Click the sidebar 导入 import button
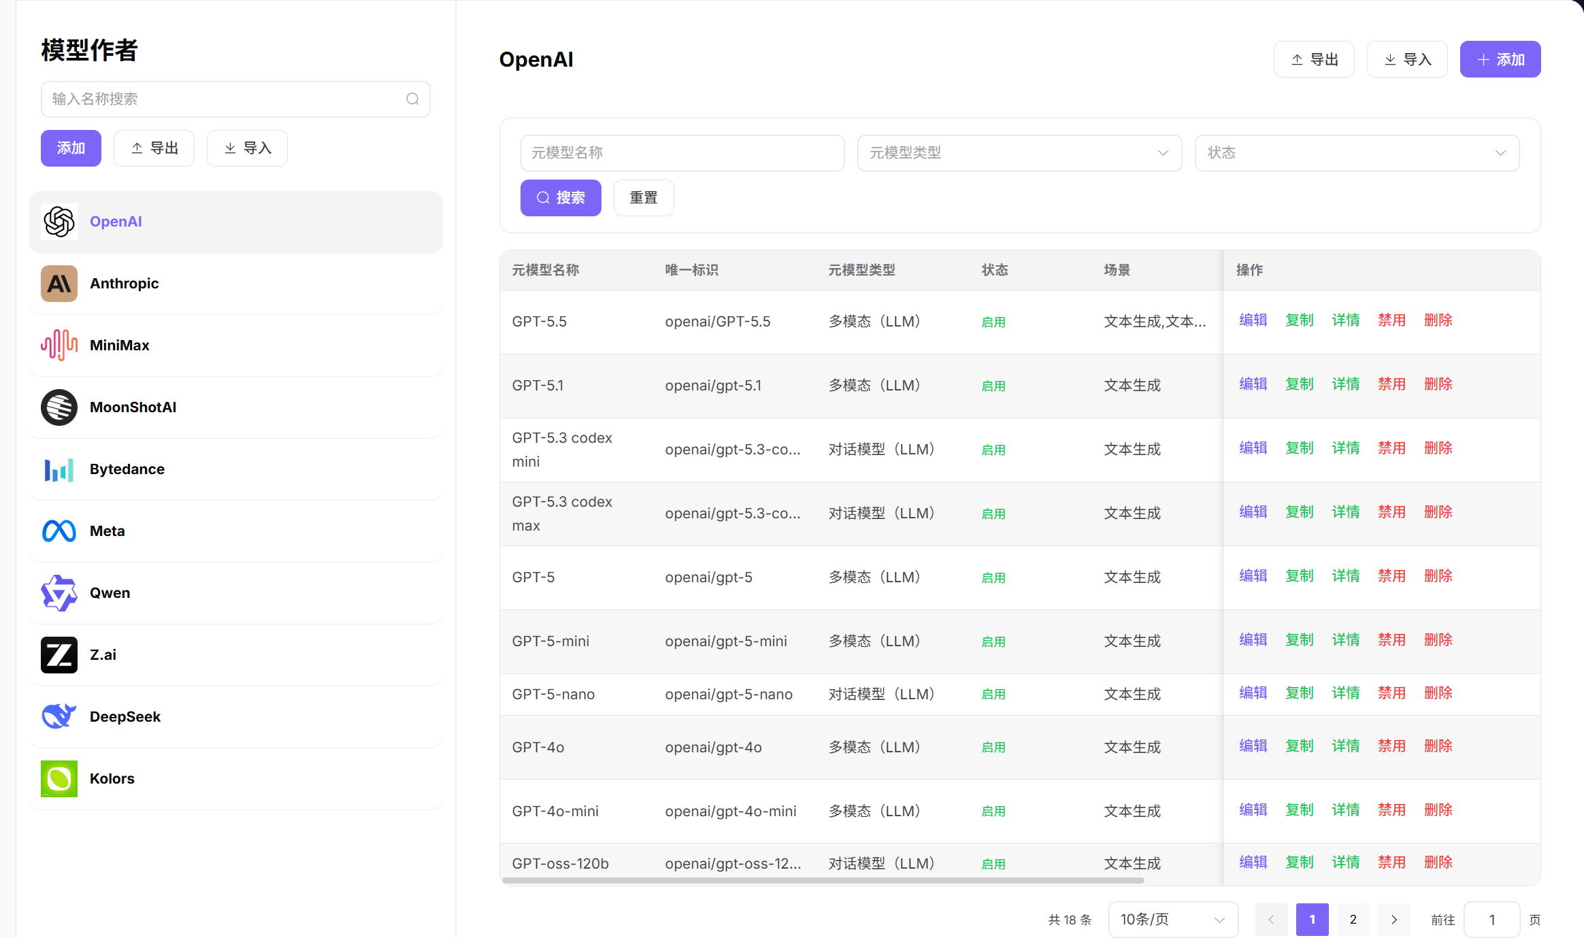The width and height of the screenshot is (1584, 938). [x=247, y=148]
